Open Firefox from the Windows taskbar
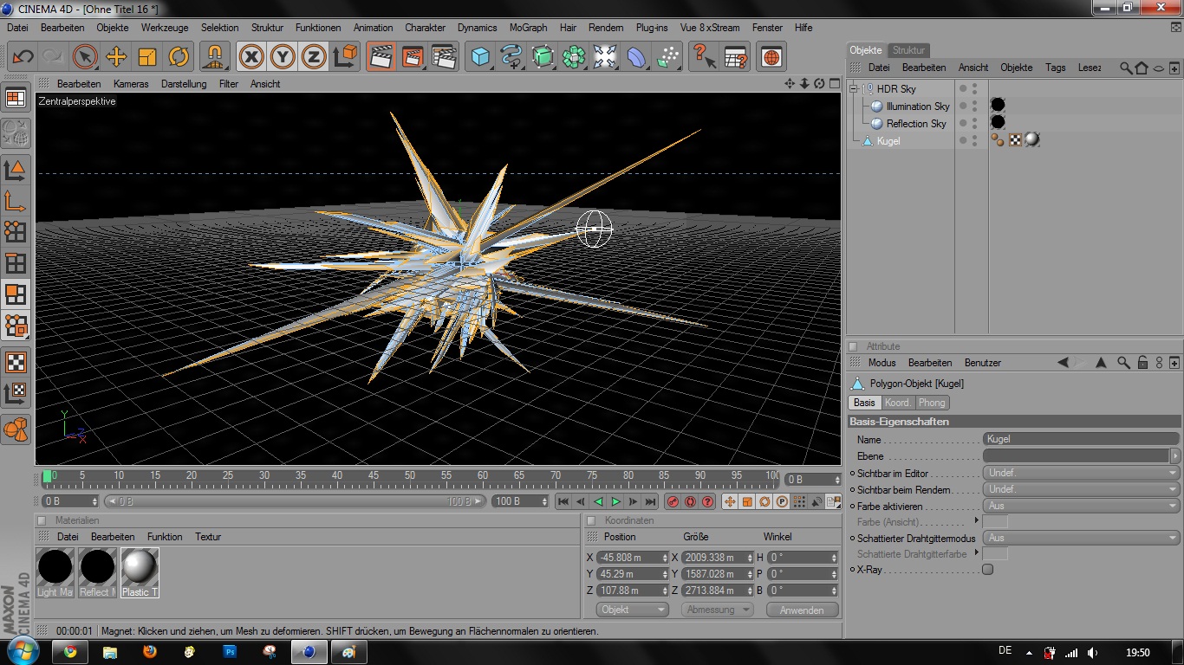Screen dimensions: 1184x665 150,652
